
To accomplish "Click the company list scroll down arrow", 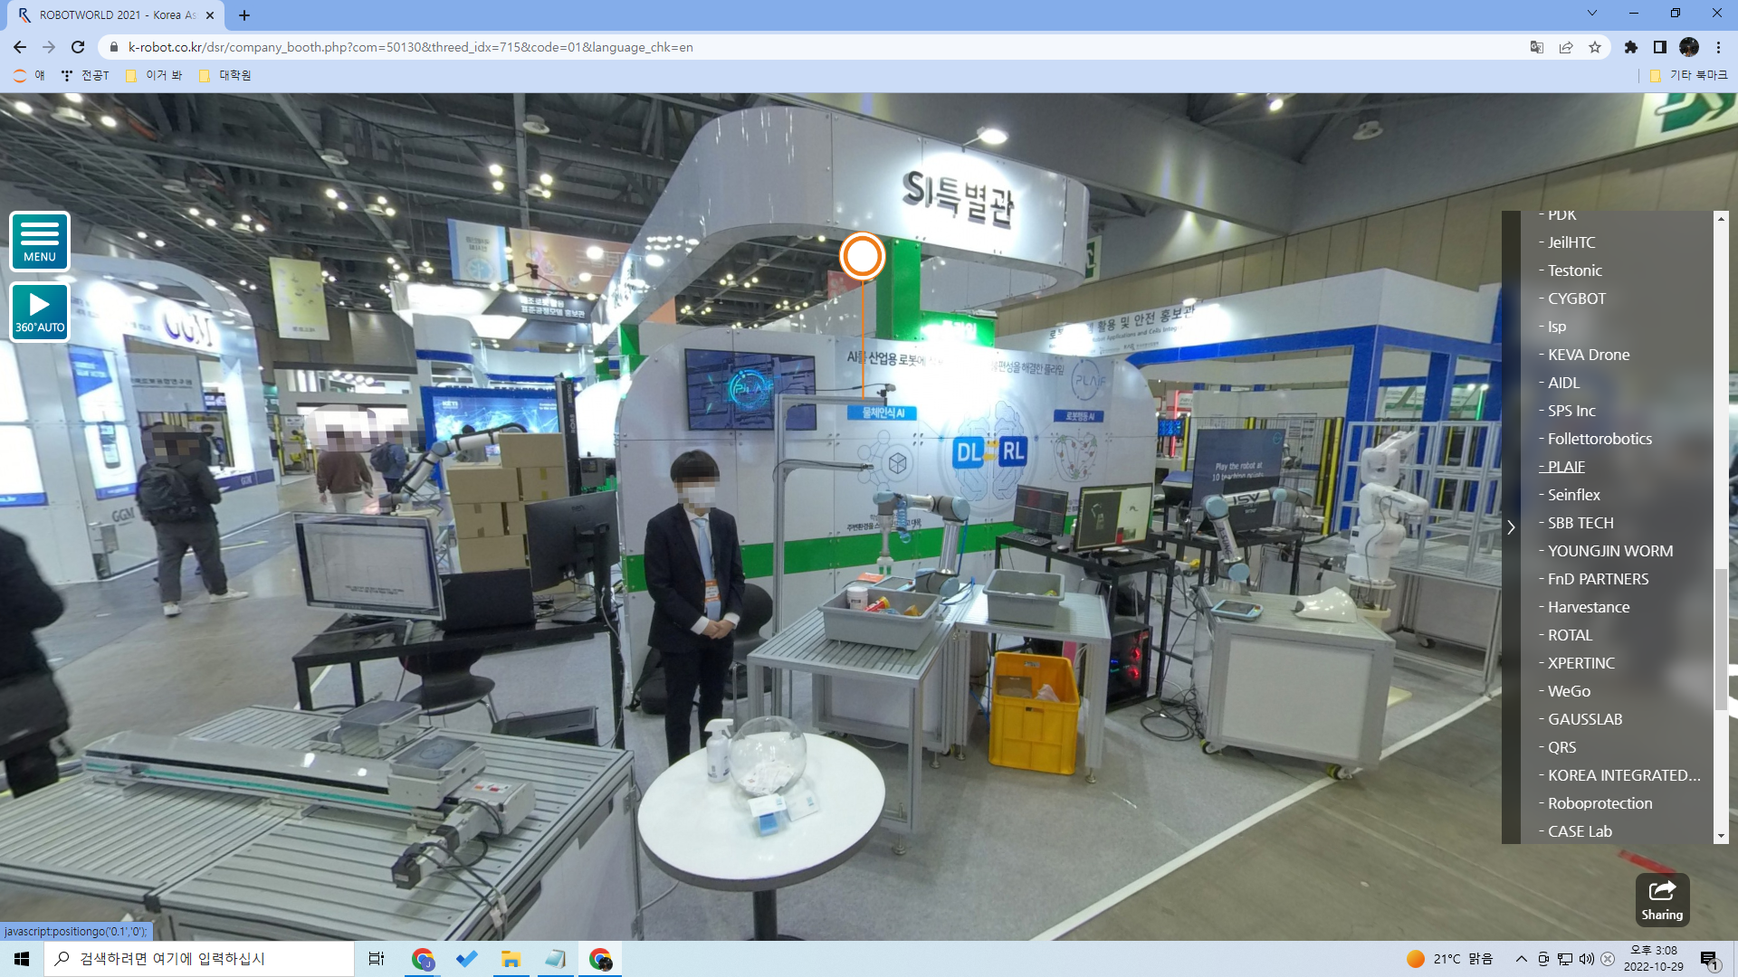I will coord(1721,837).
